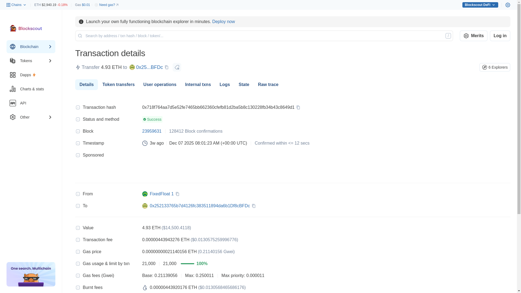
Task: Select the Details tab
Action: pos(87,85)
